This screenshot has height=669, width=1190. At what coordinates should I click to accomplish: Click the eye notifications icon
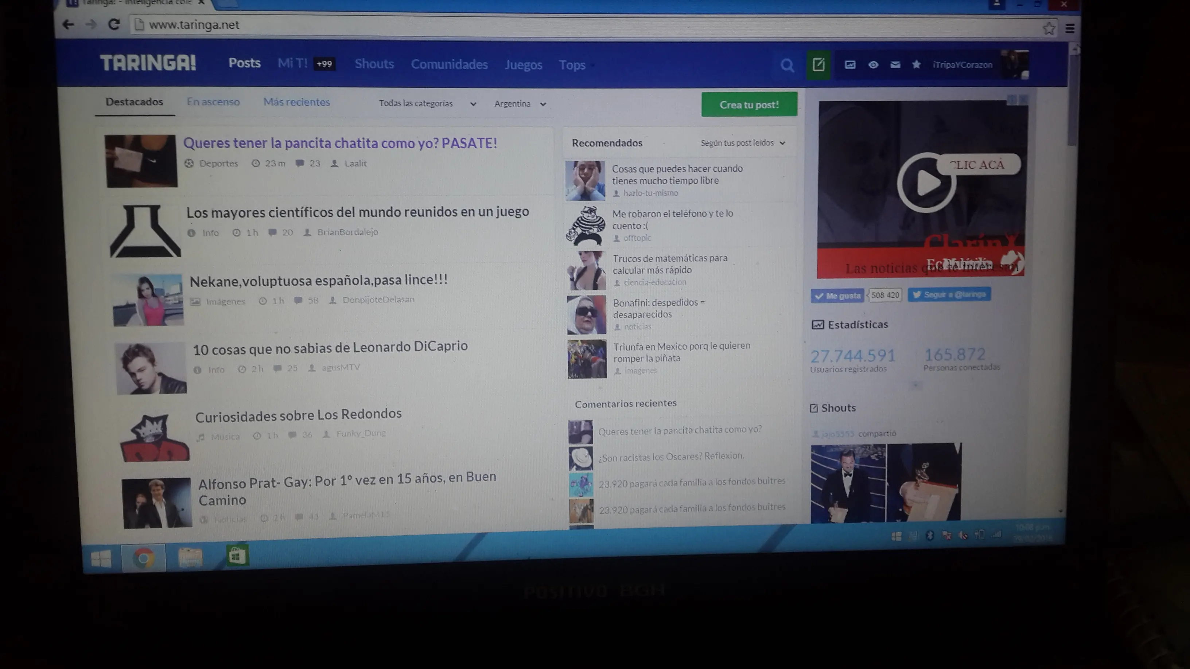[873, 64]
